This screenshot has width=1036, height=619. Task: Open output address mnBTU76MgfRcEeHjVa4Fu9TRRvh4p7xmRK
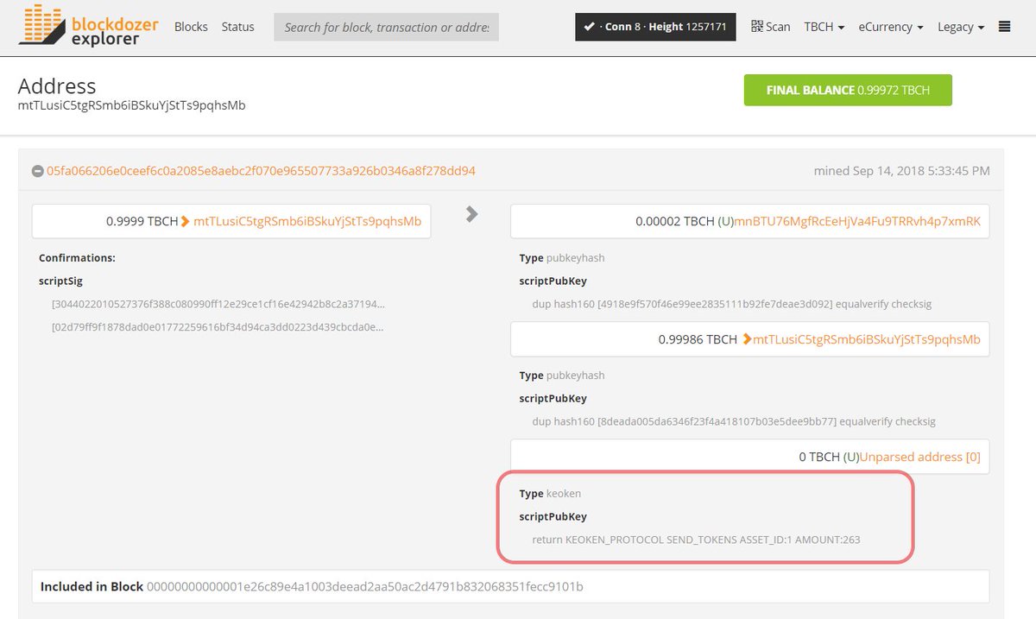coord(857,221)
